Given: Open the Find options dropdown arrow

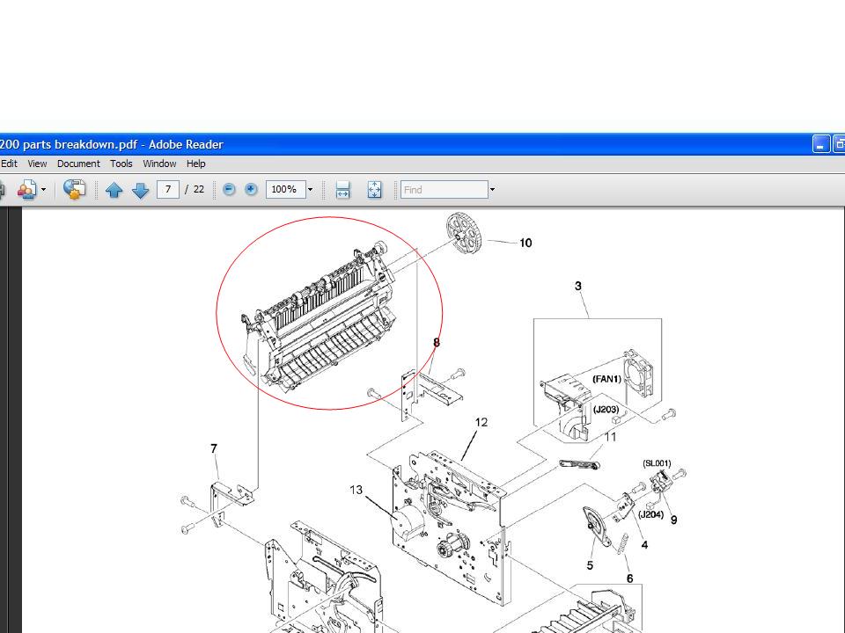Looking at the screenshot, I should pyautogui.click(x=492, y=190).
